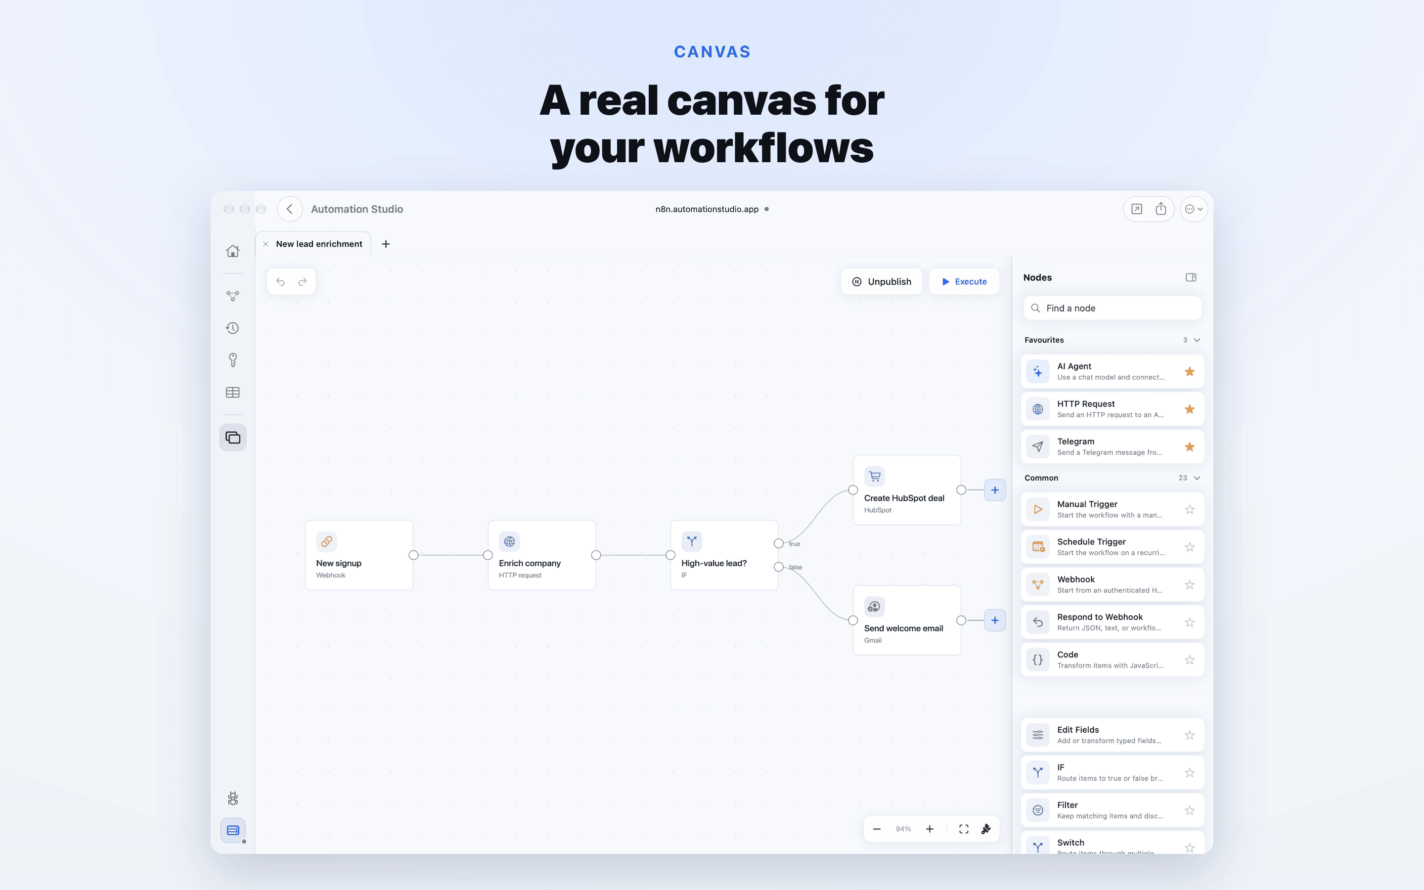Image resolution: width=1424 pixels, height=890 pixels.
Task: Fit the workflow to view icon
Action: pyautogui.click(x=964, y=829)
